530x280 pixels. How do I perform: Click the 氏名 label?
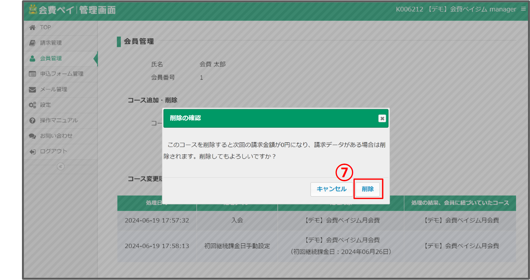[x=157, y=65]
